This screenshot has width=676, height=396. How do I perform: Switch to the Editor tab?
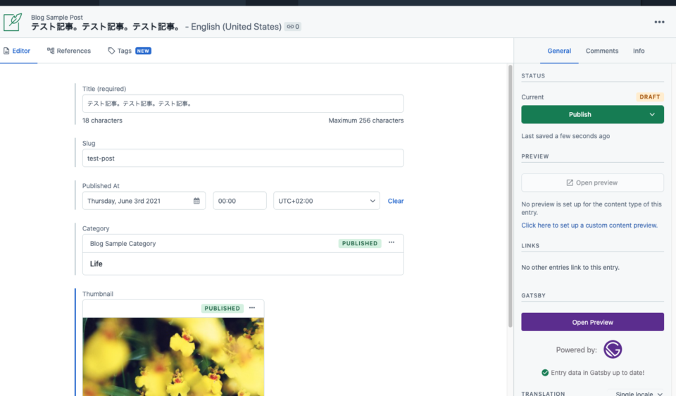tap(17, 51)
